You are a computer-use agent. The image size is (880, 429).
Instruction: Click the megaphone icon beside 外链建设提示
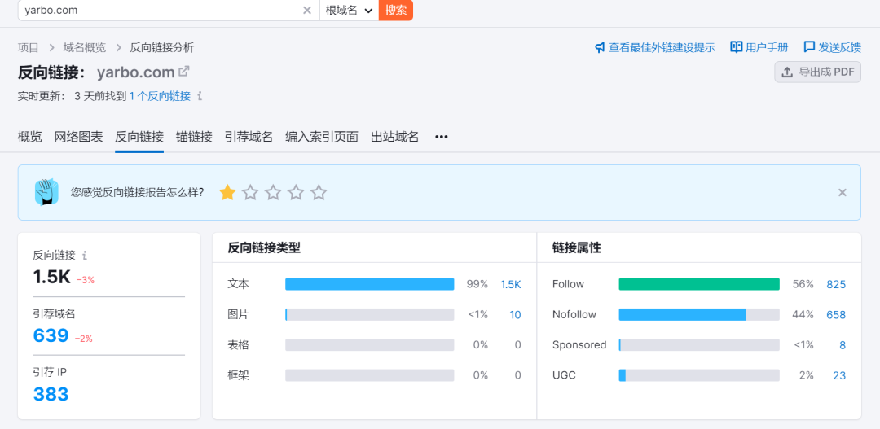pos(600,48)
